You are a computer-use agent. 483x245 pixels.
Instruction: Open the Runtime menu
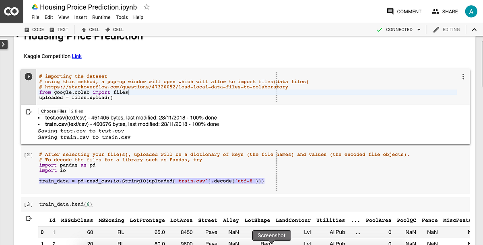101,17
